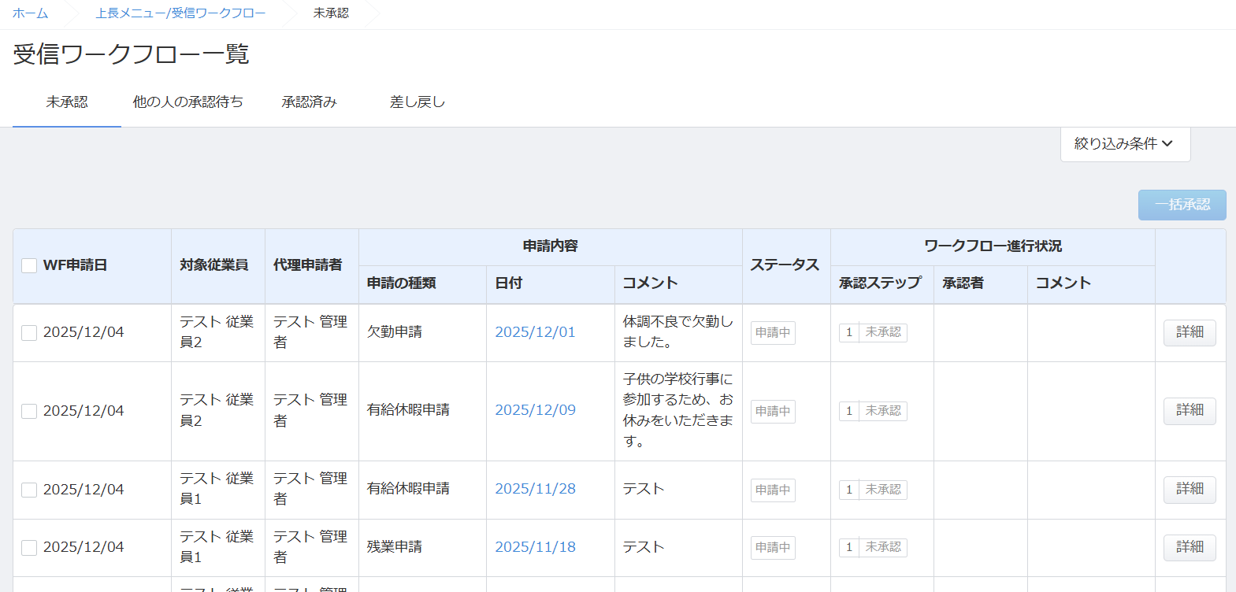
Task: Select the checkbox for the 残業申請 row
Action: point(29,548)
